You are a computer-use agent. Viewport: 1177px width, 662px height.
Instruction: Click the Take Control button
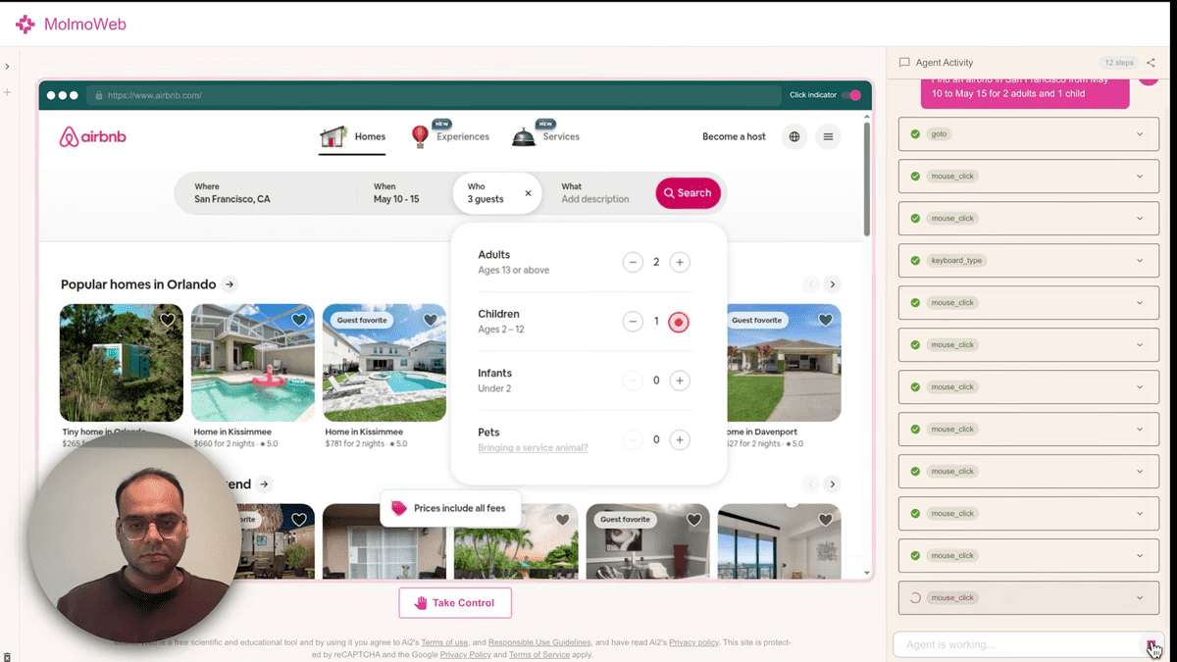(x=455, y=603)
